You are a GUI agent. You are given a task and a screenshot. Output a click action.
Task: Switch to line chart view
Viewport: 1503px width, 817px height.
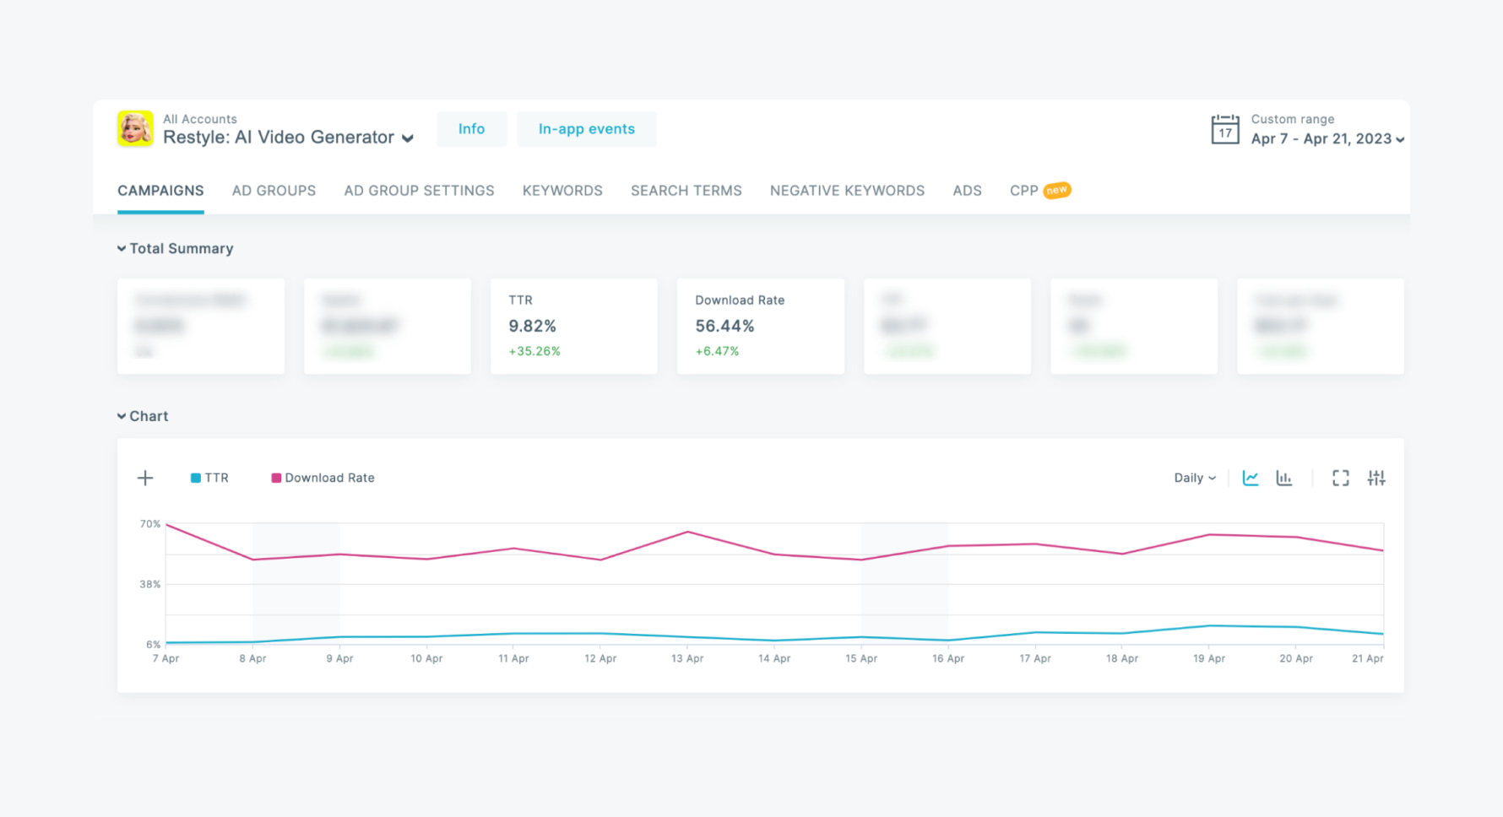point(1251,479)
